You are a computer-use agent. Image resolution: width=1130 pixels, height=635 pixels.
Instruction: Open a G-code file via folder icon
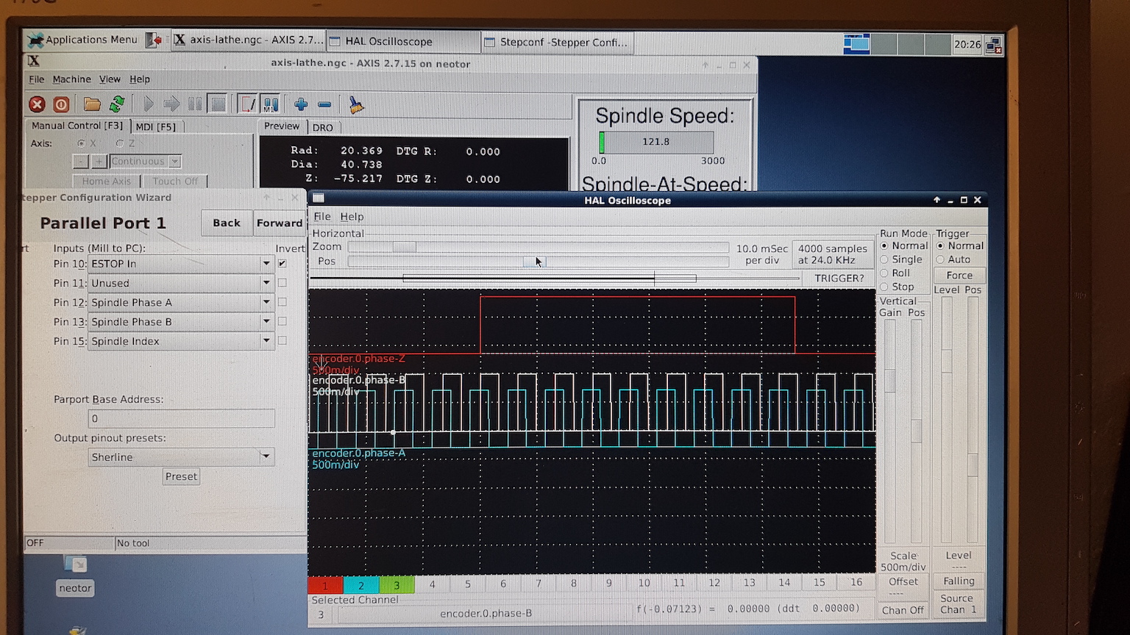tap(92, 104)
